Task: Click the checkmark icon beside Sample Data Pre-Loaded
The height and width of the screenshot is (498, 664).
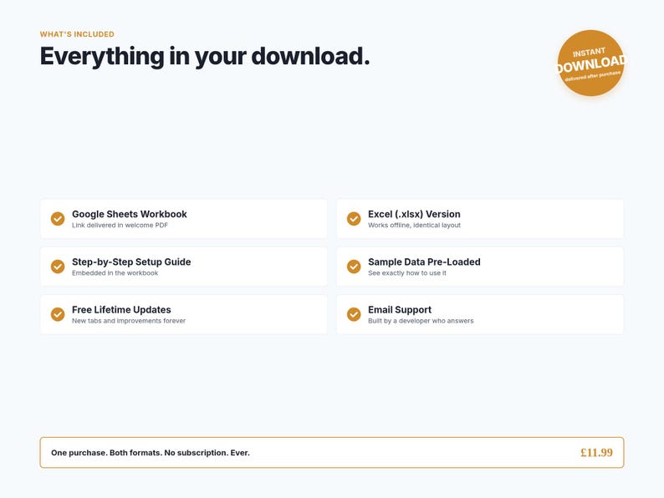Action: 354,267
